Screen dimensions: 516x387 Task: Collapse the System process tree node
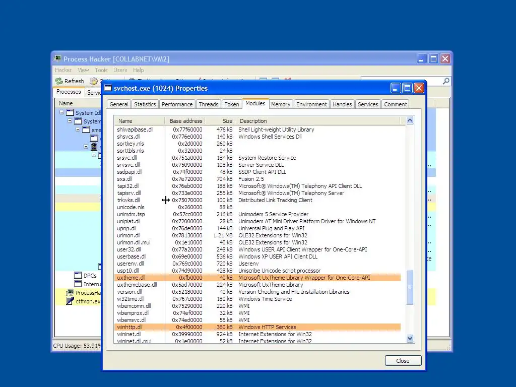[70, 121]
